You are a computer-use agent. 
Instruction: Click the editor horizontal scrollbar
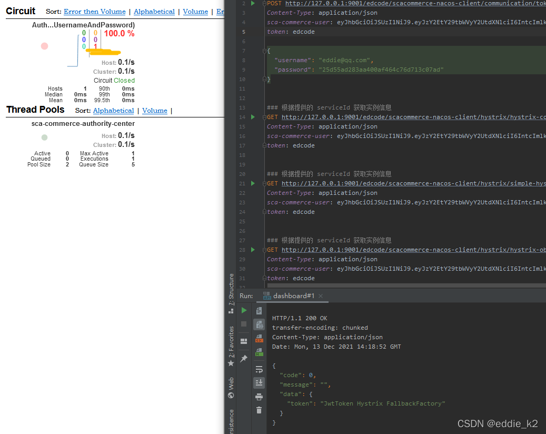point(406,285)
